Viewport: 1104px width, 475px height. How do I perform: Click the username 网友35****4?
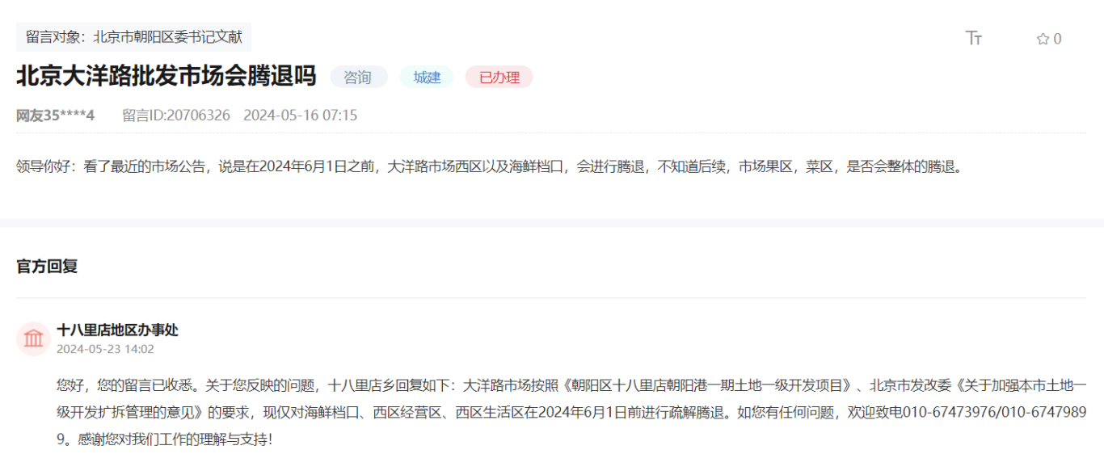(x=55, y=115)
